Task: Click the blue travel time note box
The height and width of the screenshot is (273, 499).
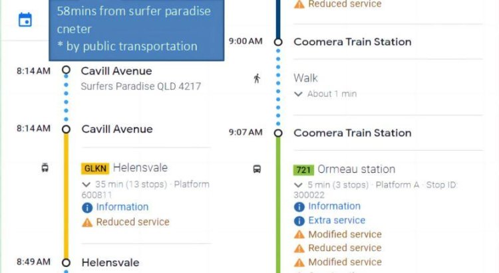Action: tap(136, 29)
